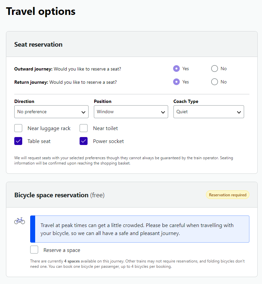Click the Direction dropdown chevron arrow

point(84,112)
